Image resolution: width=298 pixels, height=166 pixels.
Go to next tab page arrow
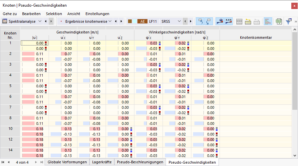pyautogui.click(x=36, y=162)
